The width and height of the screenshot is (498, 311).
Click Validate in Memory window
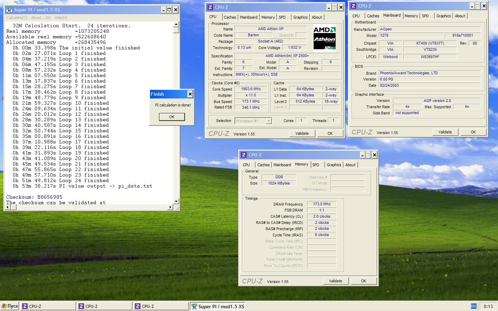pos(335,281)
